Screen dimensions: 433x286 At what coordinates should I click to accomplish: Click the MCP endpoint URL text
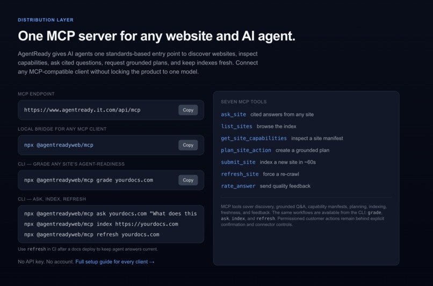click(82, 110)
